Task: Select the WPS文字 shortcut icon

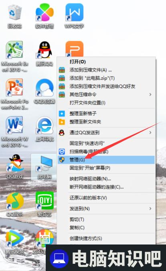Action: coord(74,16)
